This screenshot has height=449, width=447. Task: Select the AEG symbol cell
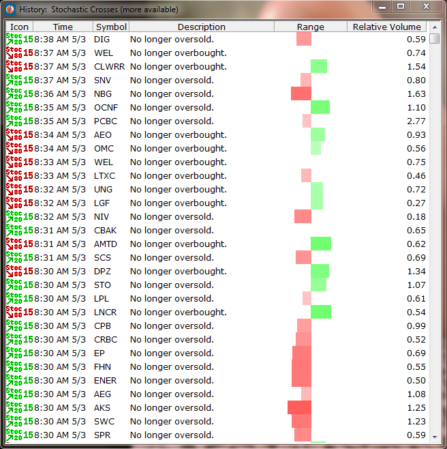pos(102,394)
